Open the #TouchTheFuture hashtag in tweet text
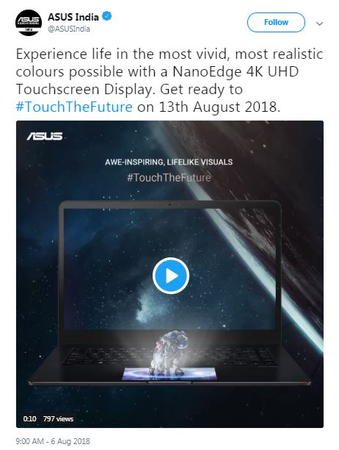This screenshot has height=450, width=339. click(74, 107)
